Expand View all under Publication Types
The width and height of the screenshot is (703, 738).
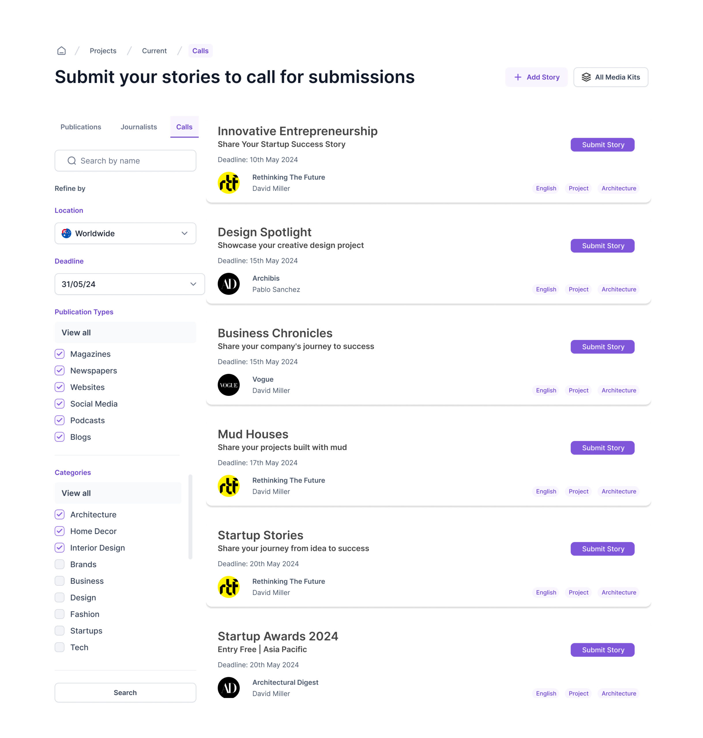tap(125, 333)
